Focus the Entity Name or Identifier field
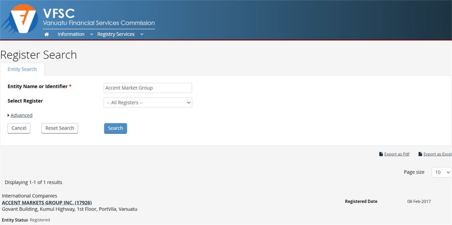Image resolution: width=452 pixels, height=225 pixels. (147, 88)
